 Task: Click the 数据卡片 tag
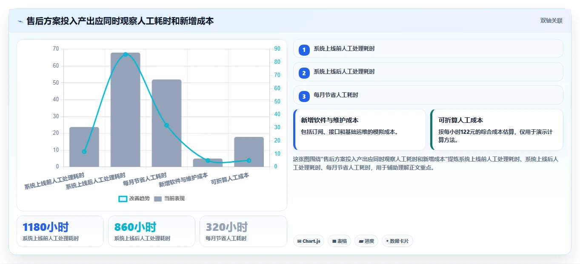[x=397, y=241]
